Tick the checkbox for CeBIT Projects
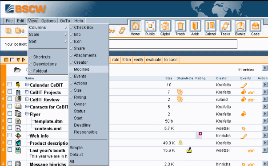 pyautogui.click(x=10, y=92)
